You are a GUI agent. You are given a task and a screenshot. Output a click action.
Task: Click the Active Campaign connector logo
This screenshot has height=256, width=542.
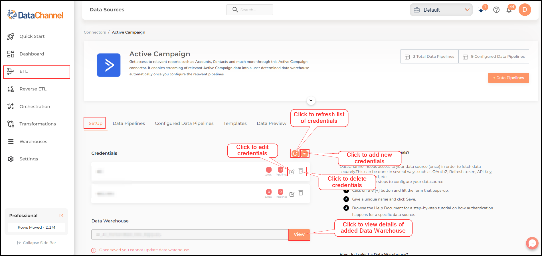coord(109,65)
